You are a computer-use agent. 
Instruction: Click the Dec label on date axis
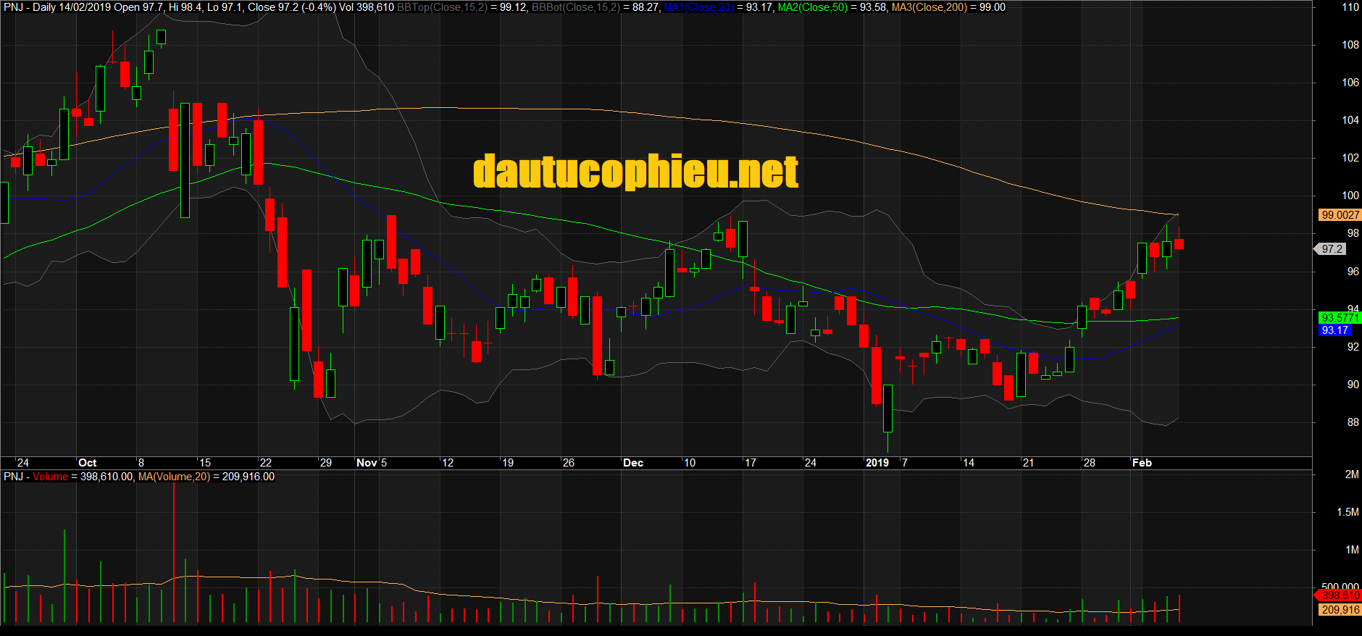pos(632,463)
